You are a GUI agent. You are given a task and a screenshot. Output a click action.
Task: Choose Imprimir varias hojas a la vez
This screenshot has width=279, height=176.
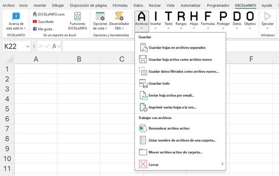[x=180, y=107]
